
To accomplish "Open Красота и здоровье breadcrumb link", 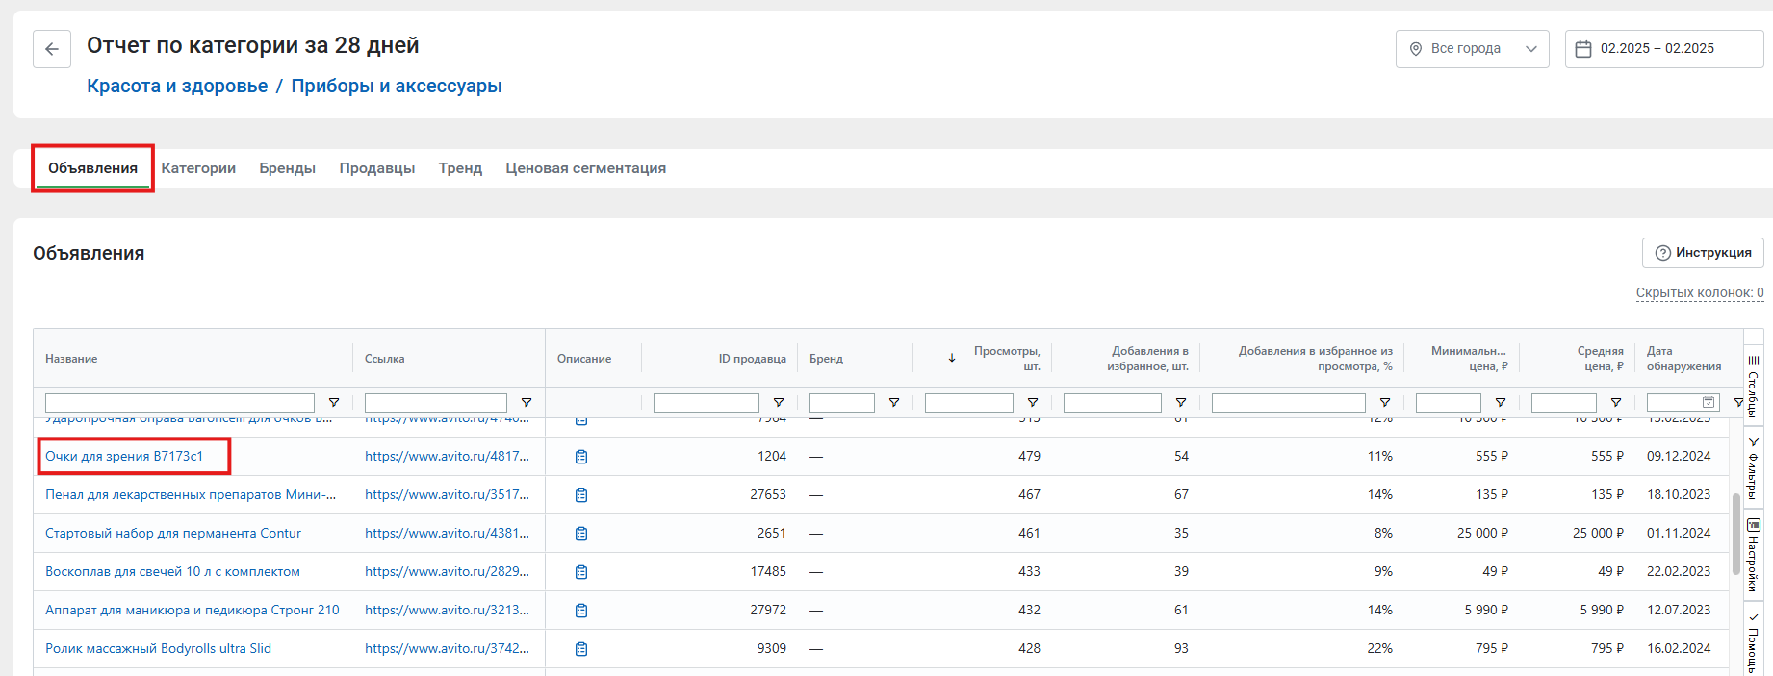I will (177, 86).
